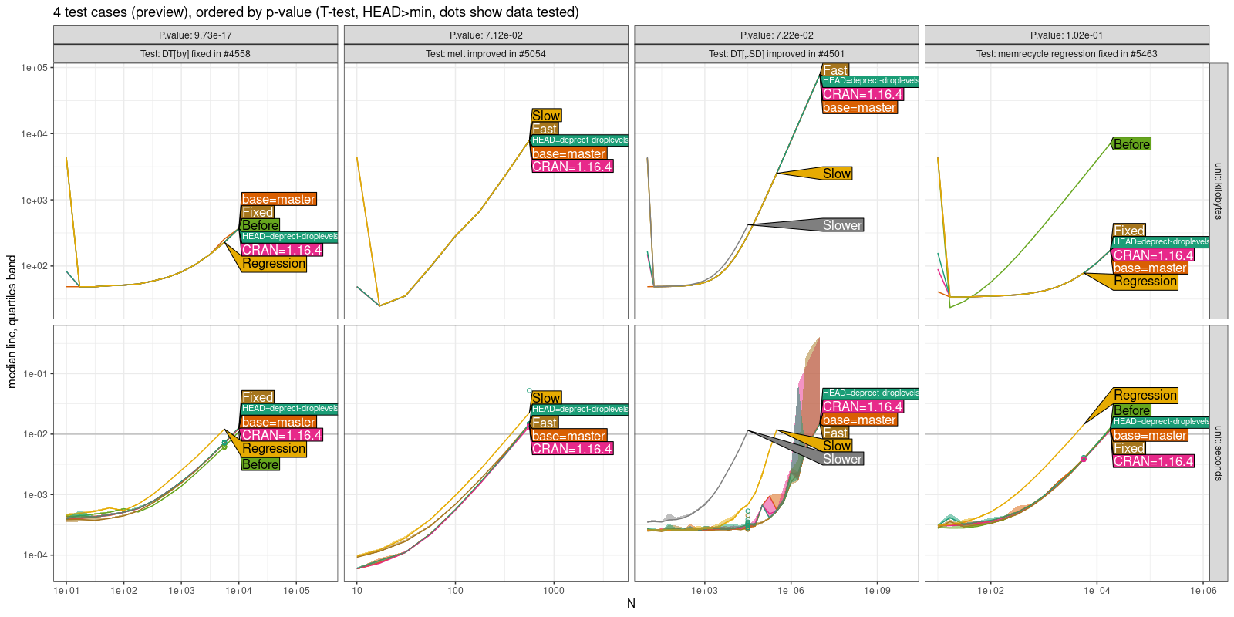Click 'base=master' label in DT[,.SD] kilobytes panel
The height and width of the screenshot is (617, 1234).
[859, 108]
